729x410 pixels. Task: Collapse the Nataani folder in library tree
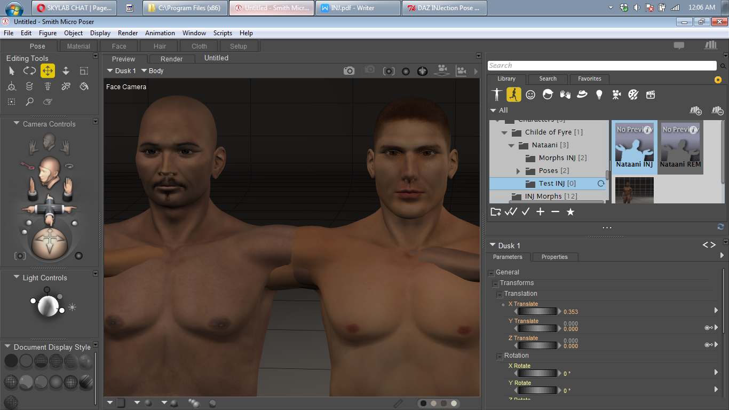coord(511,145)
